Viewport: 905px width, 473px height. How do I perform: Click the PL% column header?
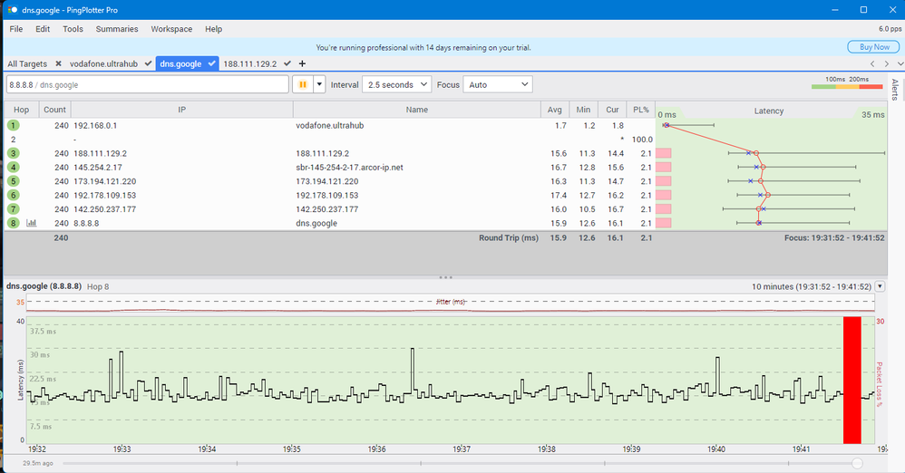[640, 110]
